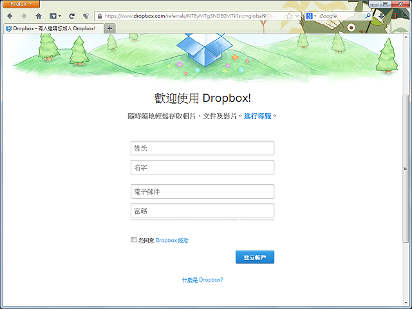
Task: Open a new tab with the plus button
Action: point(110,28)
